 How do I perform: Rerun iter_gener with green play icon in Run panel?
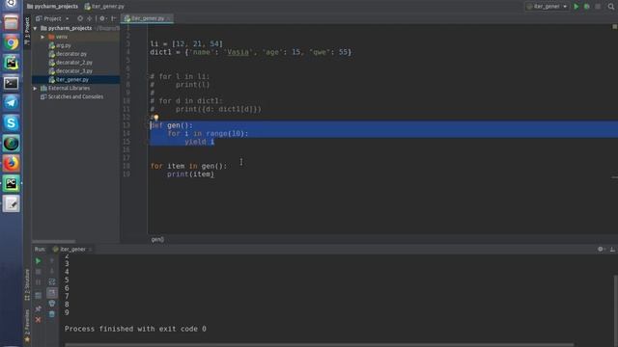(x=39, y=261)
